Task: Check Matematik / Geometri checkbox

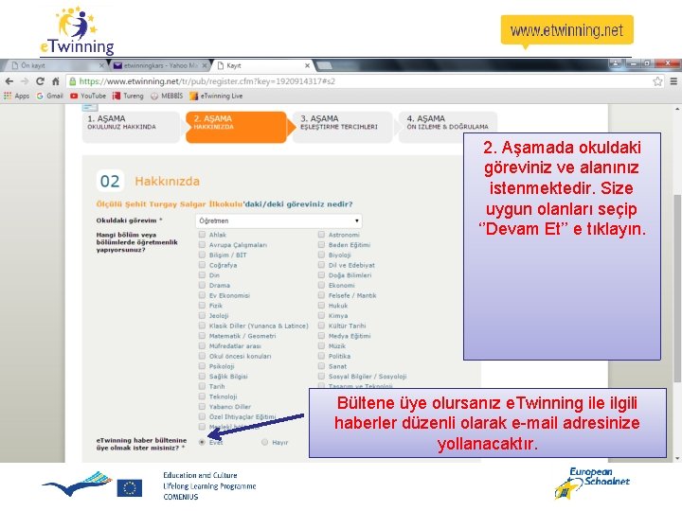Action: pos(202,336)
